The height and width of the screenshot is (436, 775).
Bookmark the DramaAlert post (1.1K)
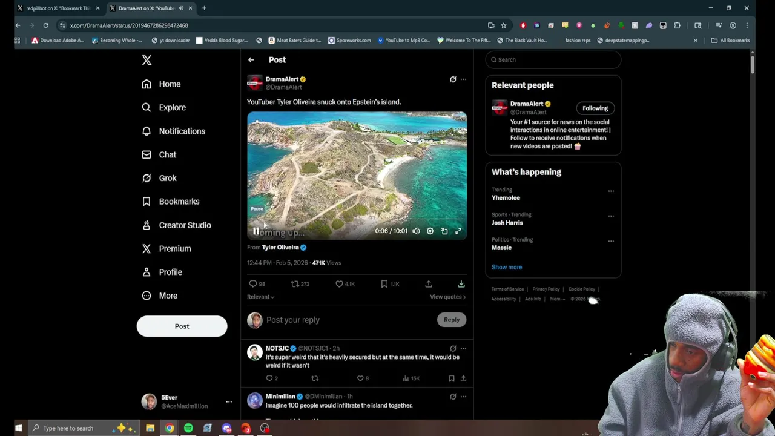click(x=389, y=283)
